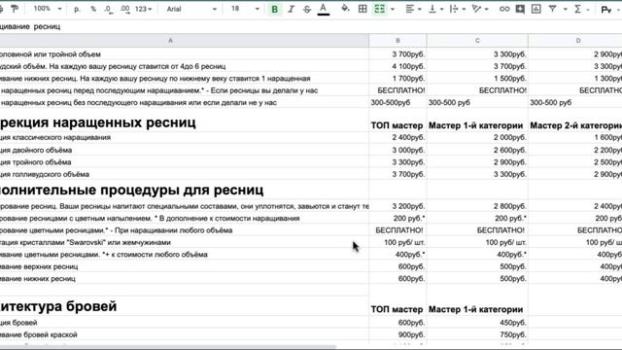
Task: Expand the merge cells options arrow
Action: (x=393, y=9)
